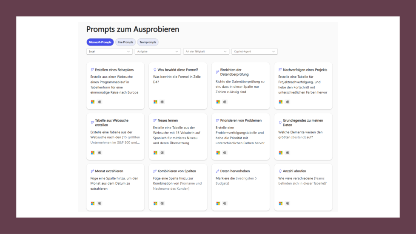Select the 'Tabelle aus Websuche erstellen' card description
The height and width of the screenshot is (234, 416).
(x=115, y=137)
